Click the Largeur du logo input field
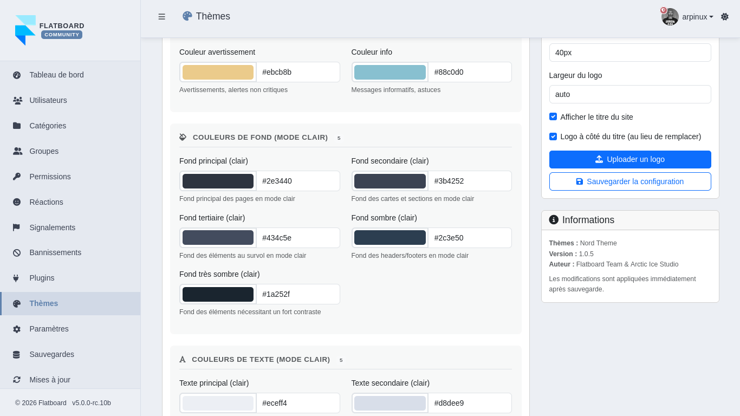The height and width of the screenshot is (416, 740). (630, 94)
